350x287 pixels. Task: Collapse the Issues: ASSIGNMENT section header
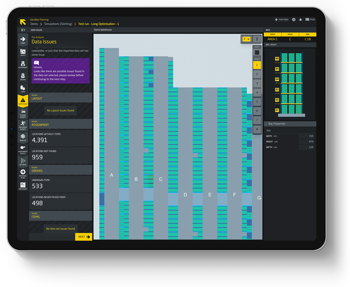pos(61,124)
